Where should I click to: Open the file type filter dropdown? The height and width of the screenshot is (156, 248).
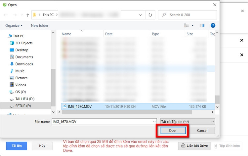(x=187, y=122)
